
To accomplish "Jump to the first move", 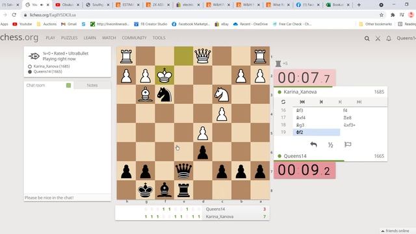I will [x=302, y=102].
